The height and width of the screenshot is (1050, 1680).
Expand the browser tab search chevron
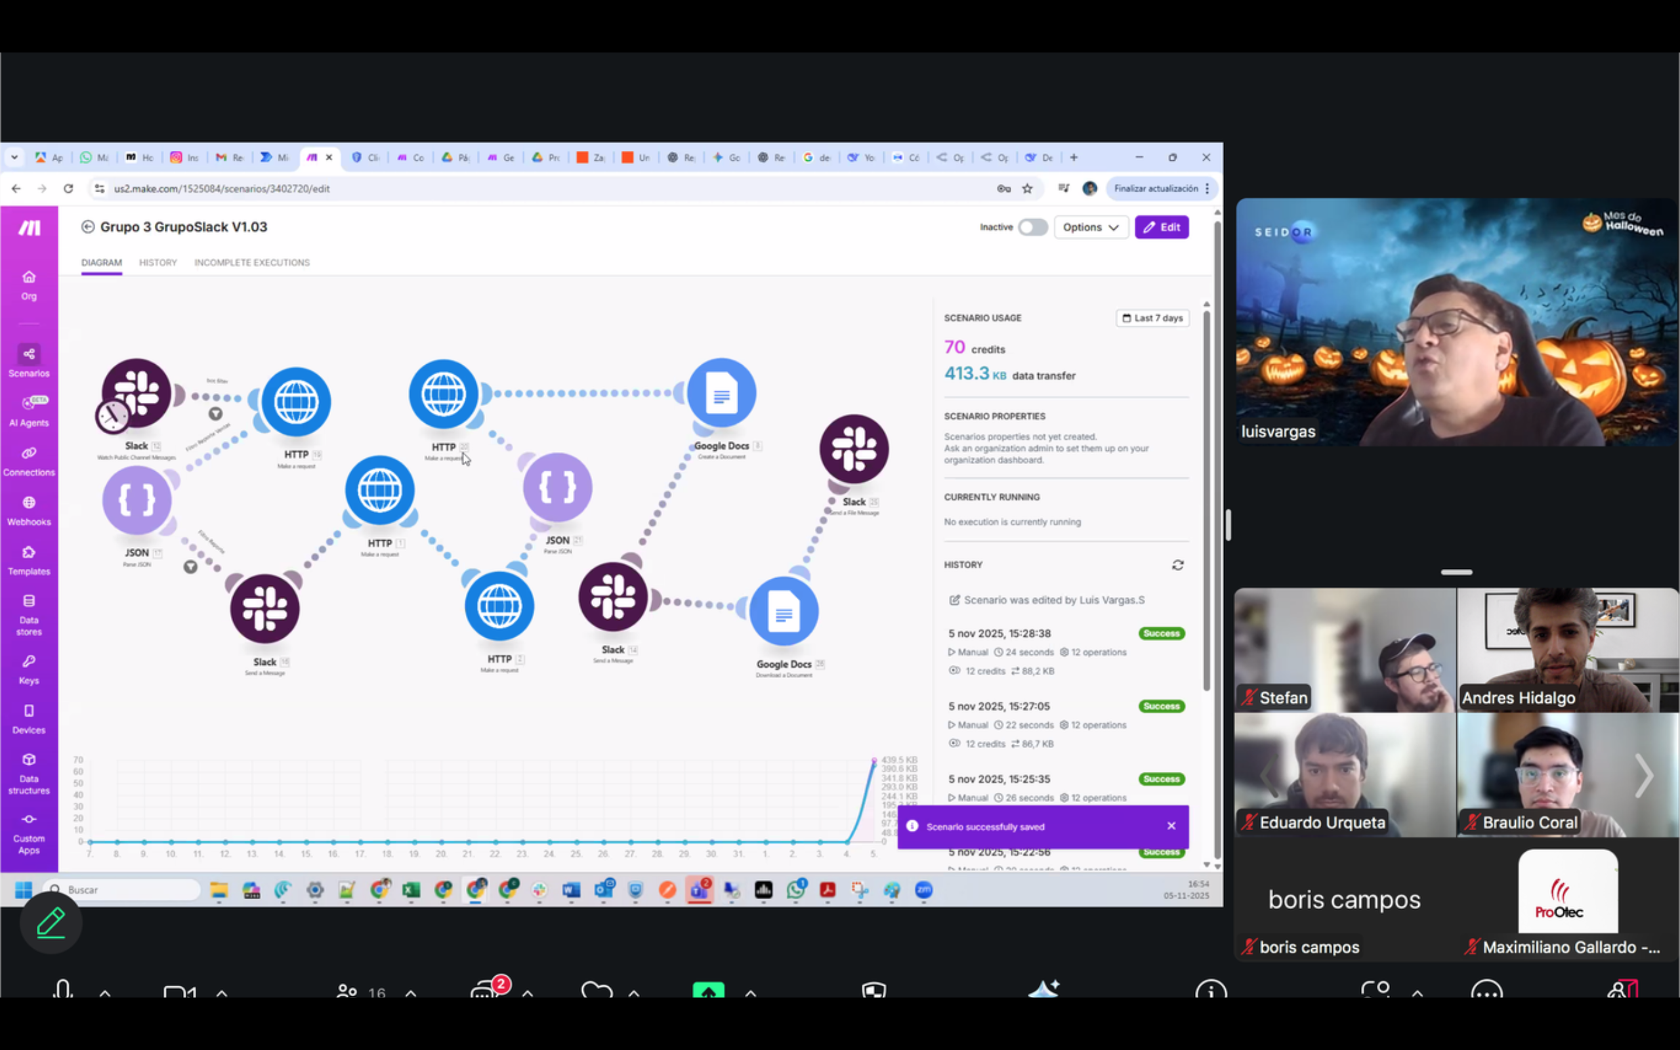point(14,157)
